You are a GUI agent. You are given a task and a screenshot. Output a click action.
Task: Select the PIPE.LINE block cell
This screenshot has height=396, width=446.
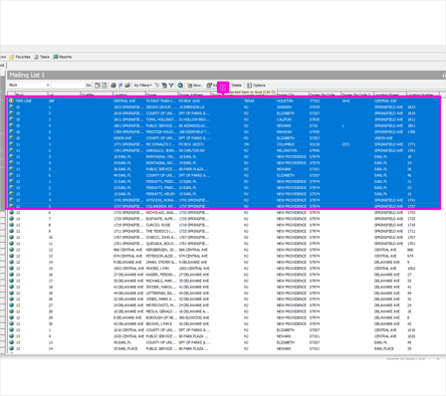24,100
